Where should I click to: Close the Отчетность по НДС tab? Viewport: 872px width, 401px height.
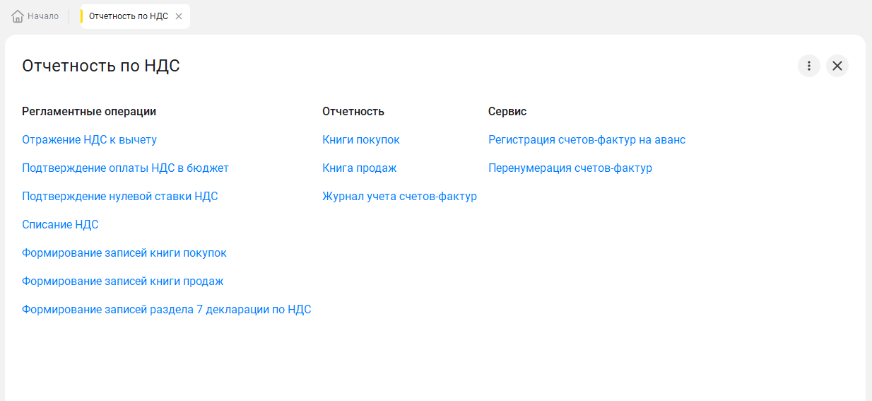click(x=179, y=16)
